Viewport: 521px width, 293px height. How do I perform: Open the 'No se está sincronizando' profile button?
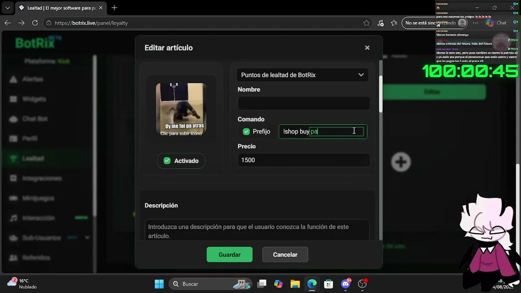[436, 23]
